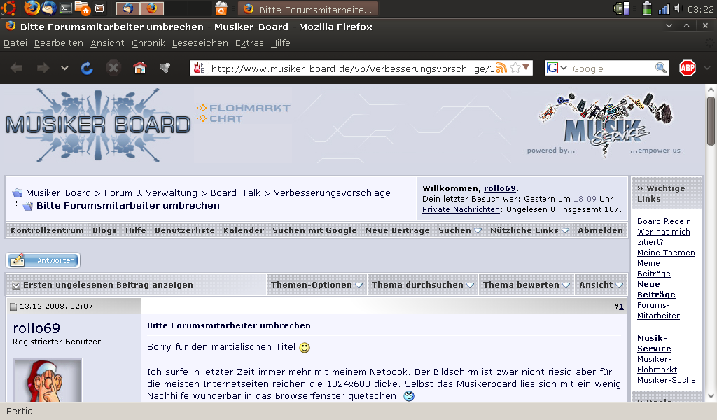Click the grey toolbar icon beside Home
The width and height of the screenshot is (717, 420).
(x=165, y=68)
